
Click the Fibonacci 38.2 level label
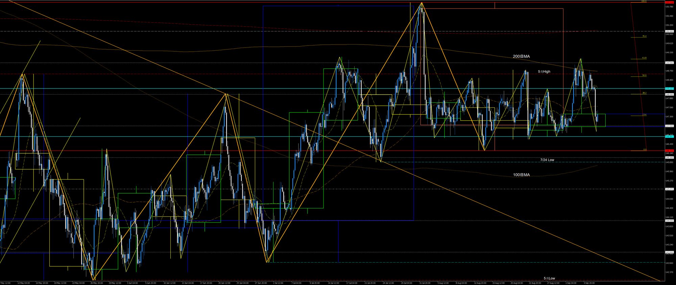coord(644,93)
